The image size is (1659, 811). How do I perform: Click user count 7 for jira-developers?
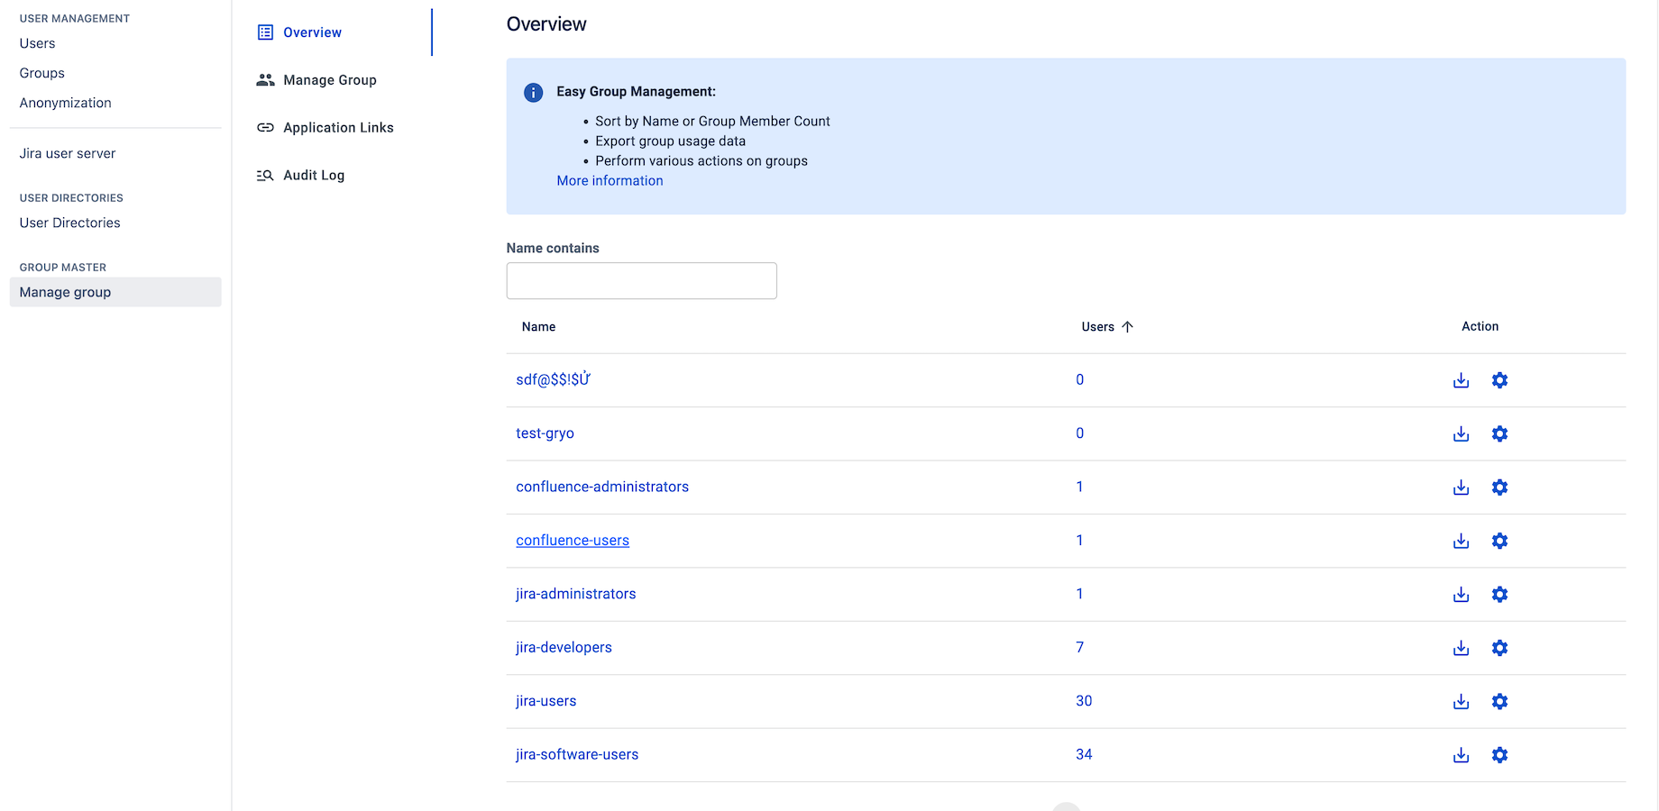(1079, 648)
